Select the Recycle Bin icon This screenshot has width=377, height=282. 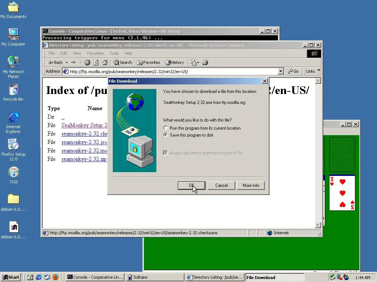(13, 93)
